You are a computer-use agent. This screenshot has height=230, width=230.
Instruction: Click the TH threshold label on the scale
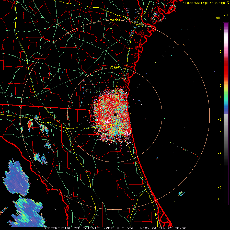[x=220, y=199]
